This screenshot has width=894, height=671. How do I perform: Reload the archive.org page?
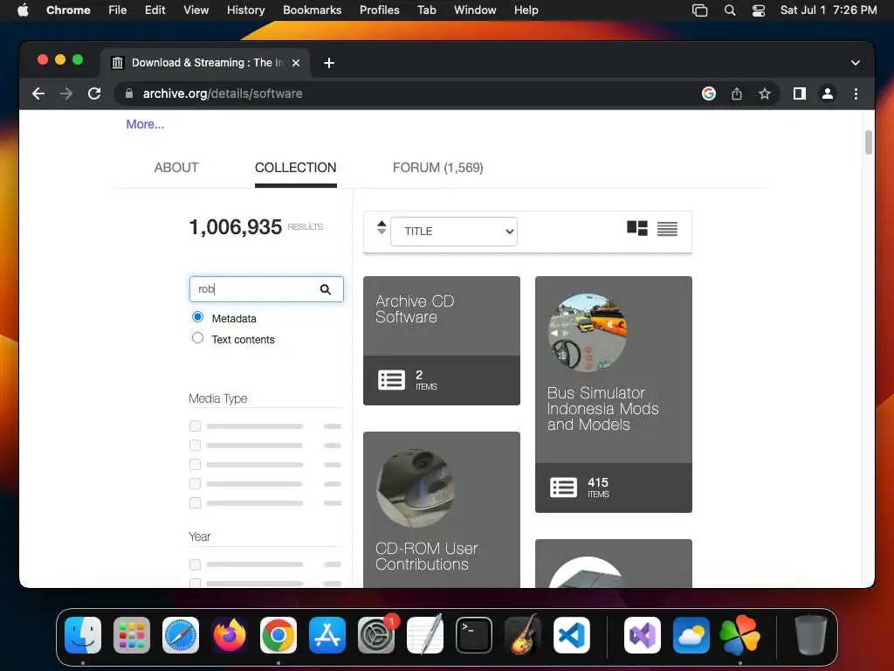(94, 93)
